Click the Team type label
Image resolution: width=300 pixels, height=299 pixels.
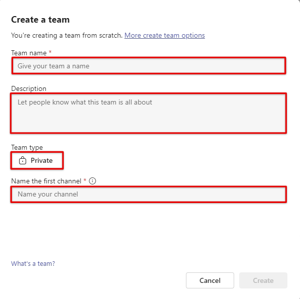27,147
